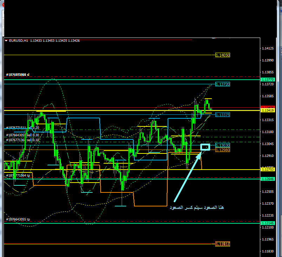Click the 1.14125 value on price axis

click(x=268, y=48)
